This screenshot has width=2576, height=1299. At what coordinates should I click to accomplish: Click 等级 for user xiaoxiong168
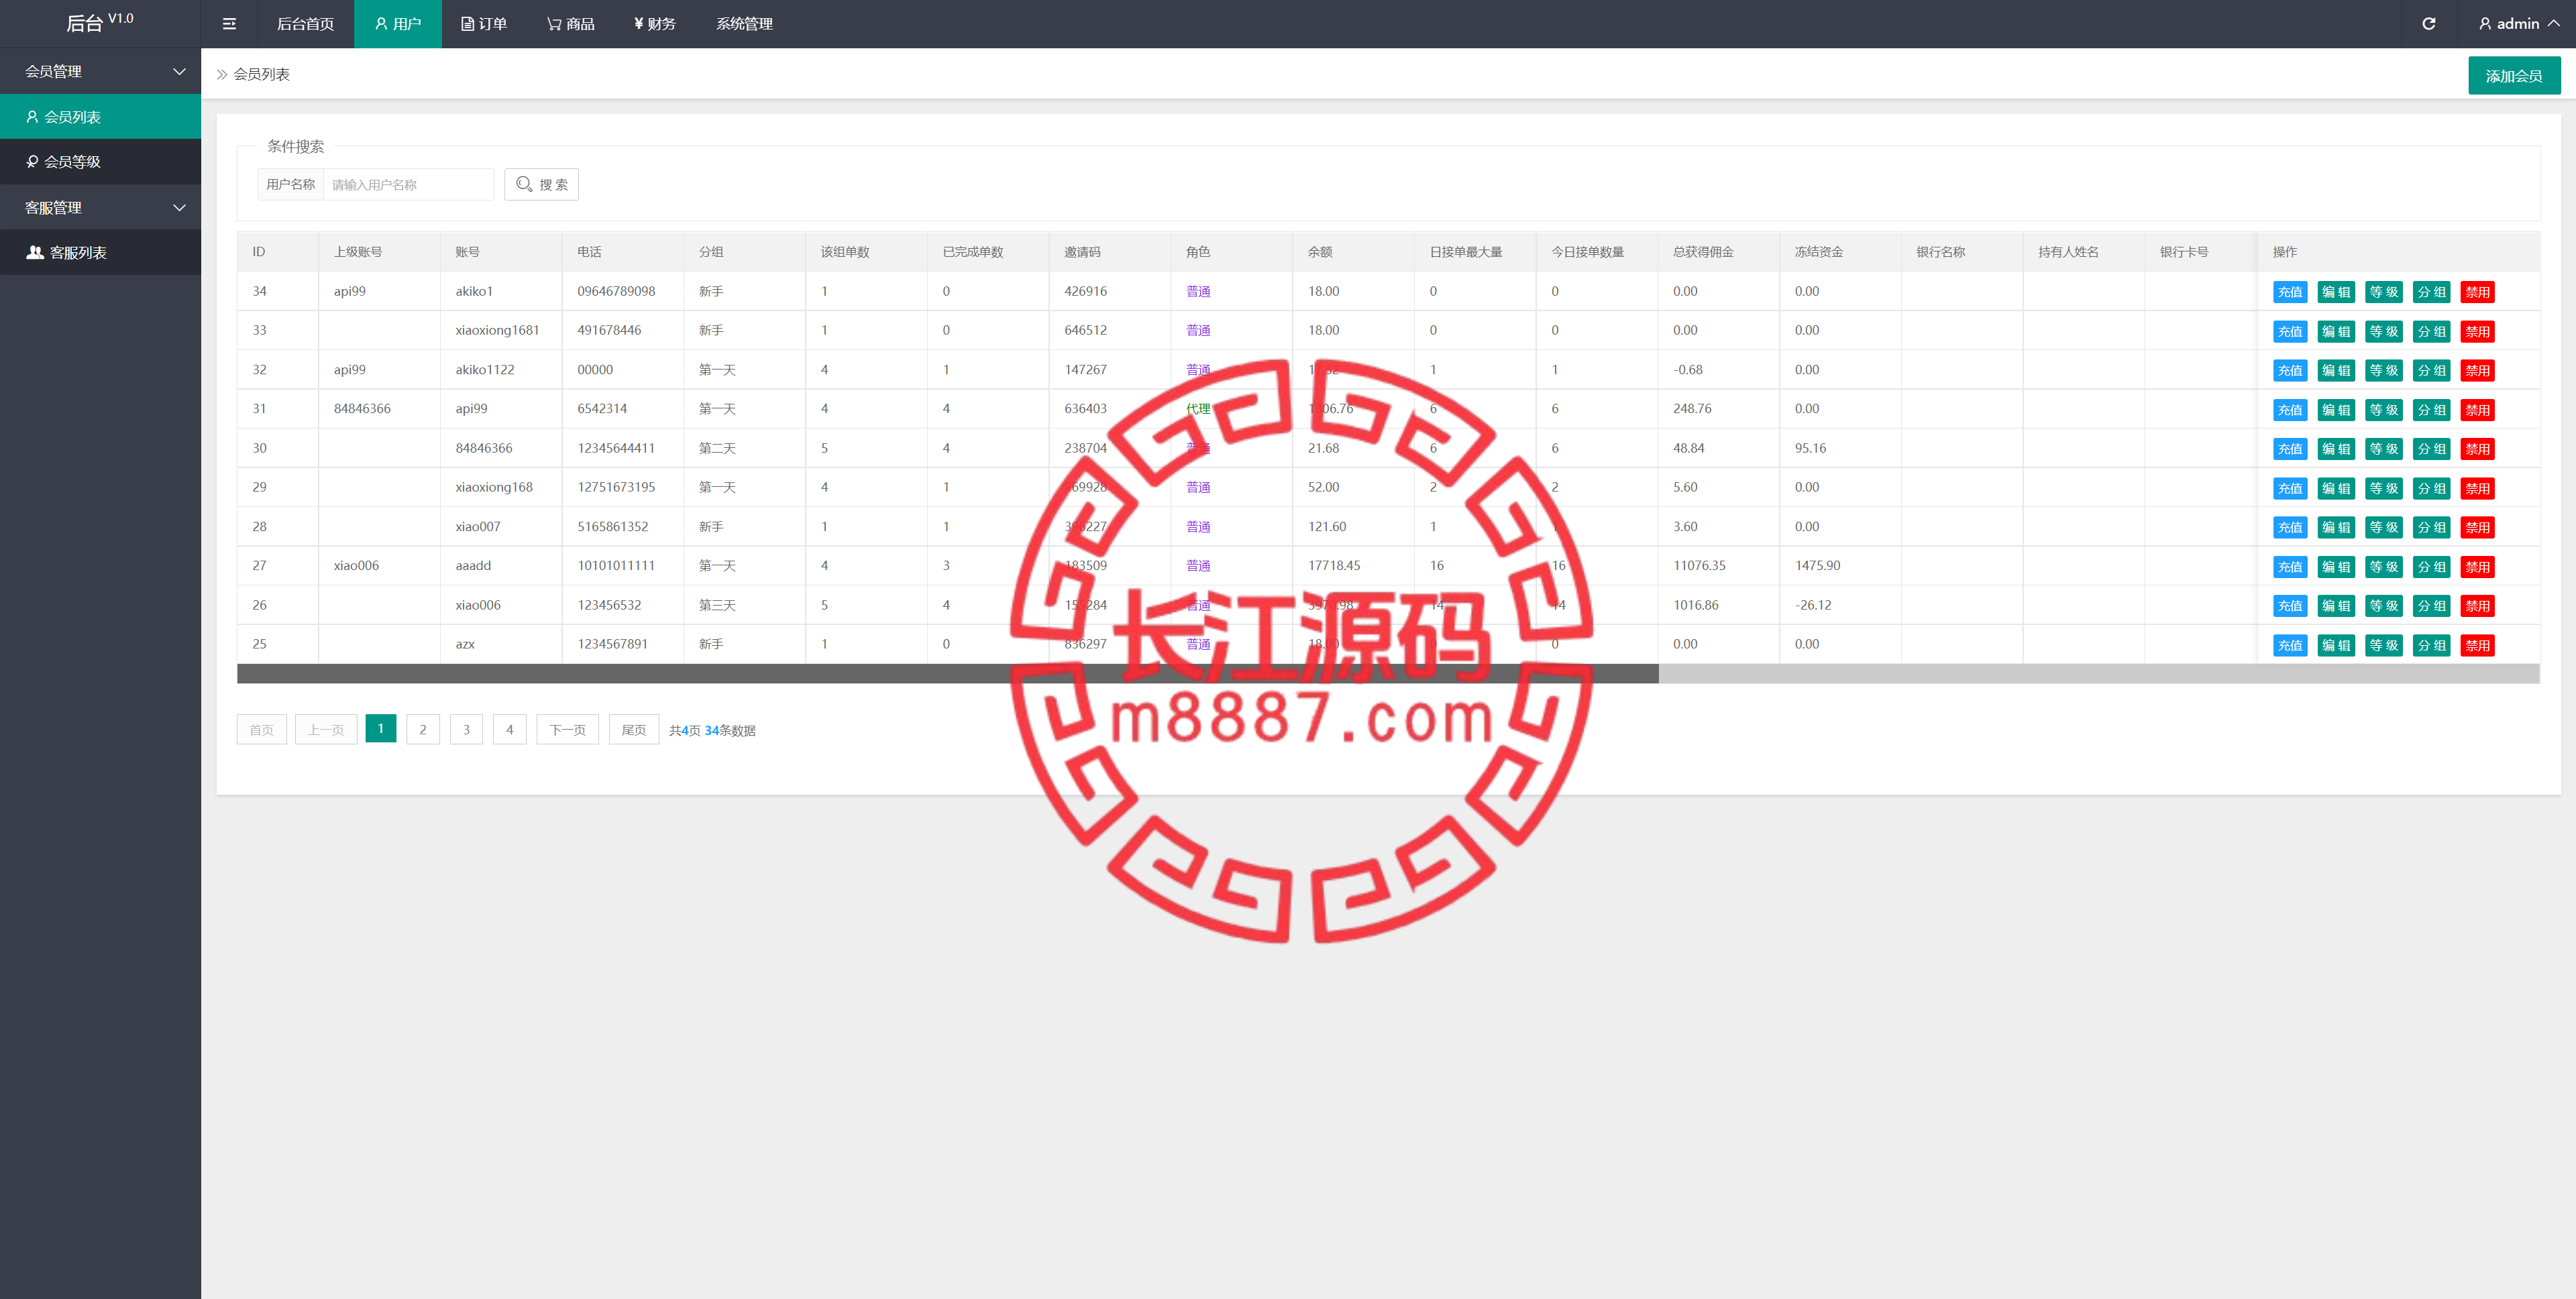[2384, 488]
